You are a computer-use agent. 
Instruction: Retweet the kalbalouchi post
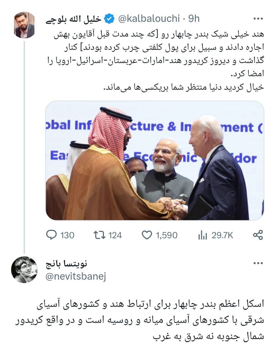99,235
